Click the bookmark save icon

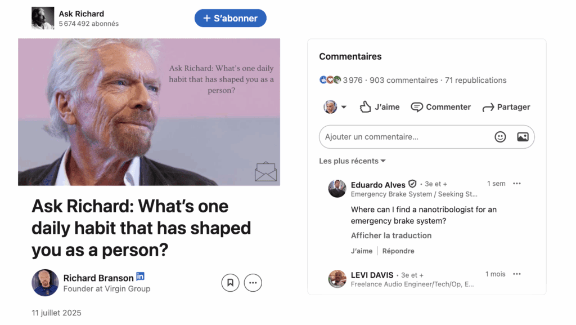pos(230,283)
